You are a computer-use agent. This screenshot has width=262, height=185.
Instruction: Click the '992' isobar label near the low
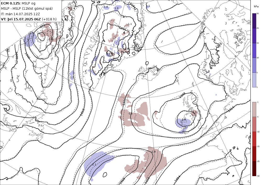(42, 26)
